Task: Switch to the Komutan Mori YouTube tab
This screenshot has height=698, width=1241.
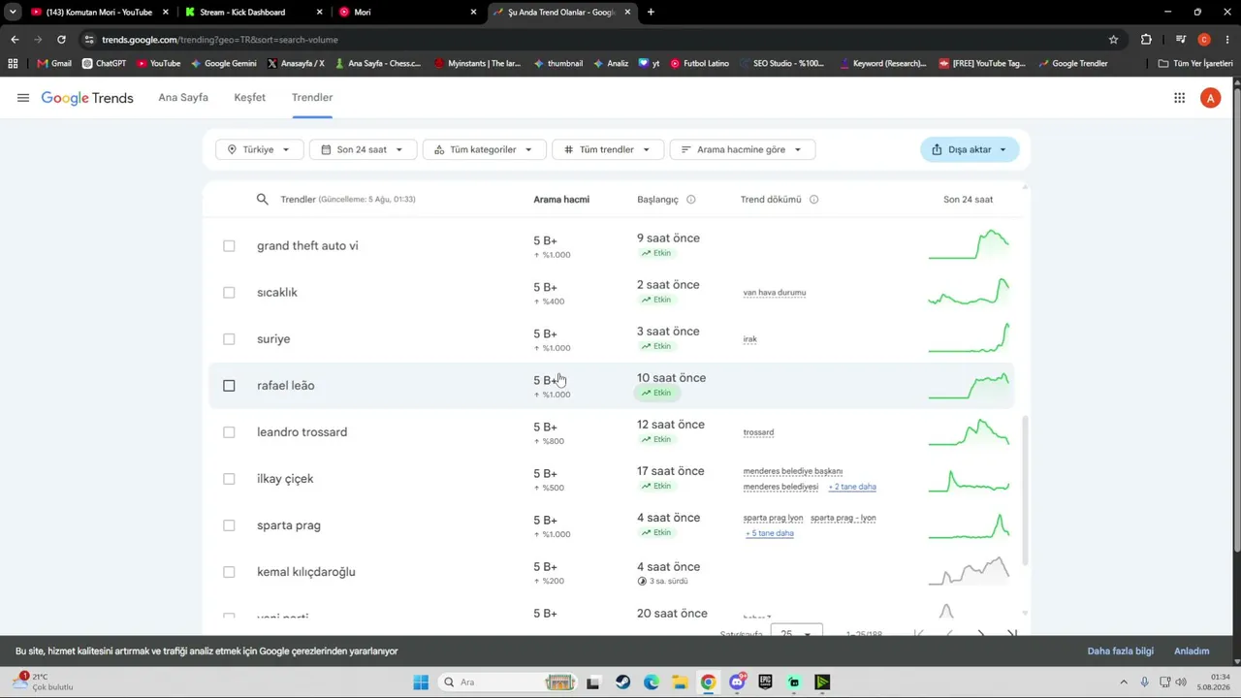Action: pos(99,13)
